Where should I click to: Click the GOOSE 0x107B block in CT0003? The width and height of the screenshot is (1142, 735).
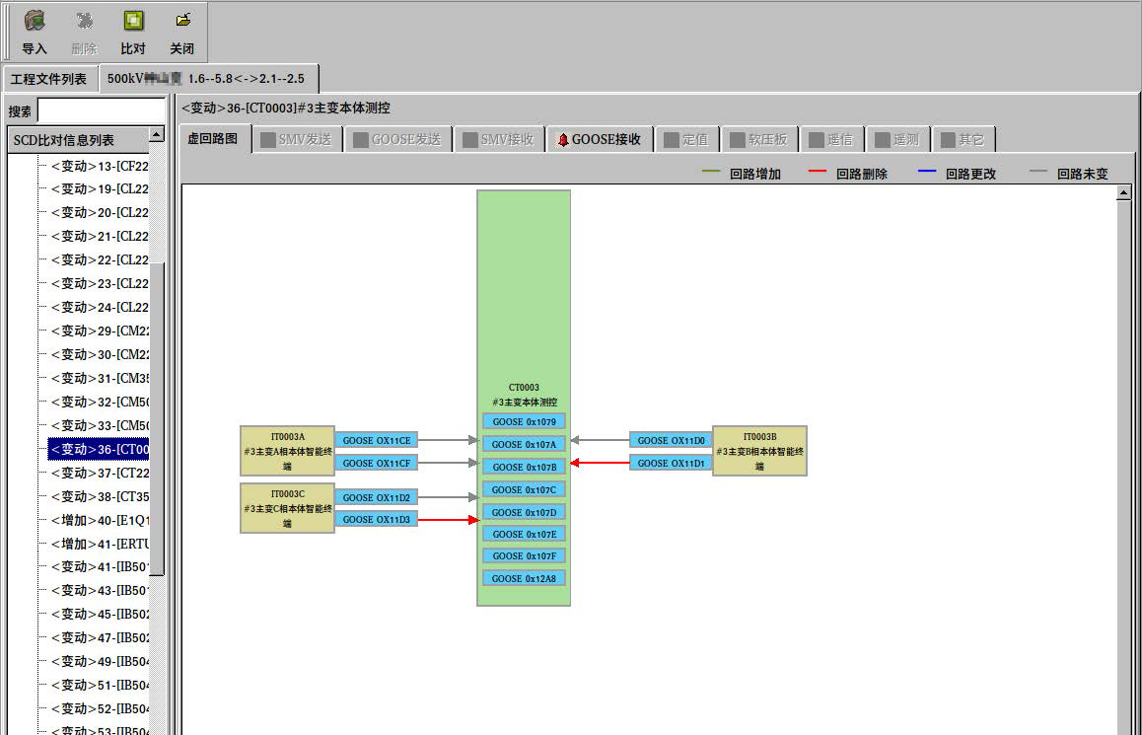(524, 468)
